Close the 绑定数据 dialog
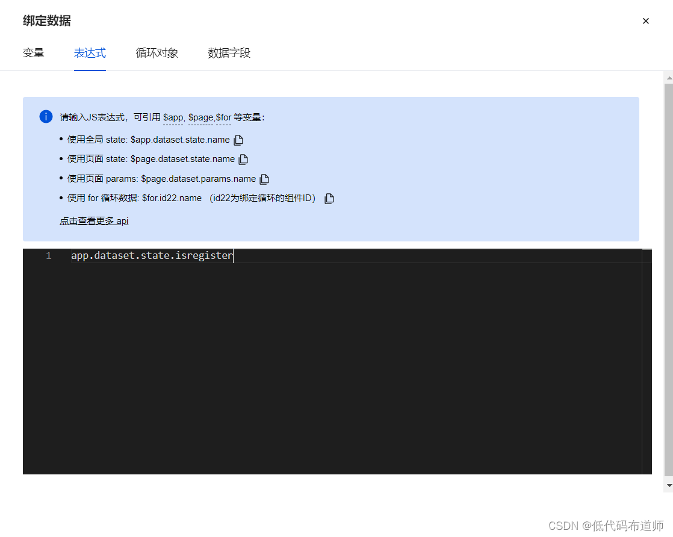Screen dimensions: 673x537 (x=645, y=21)
